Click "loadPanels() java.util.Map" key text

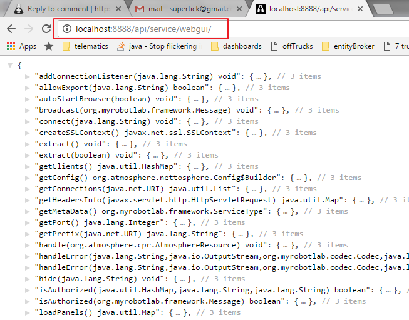point(97,312)
